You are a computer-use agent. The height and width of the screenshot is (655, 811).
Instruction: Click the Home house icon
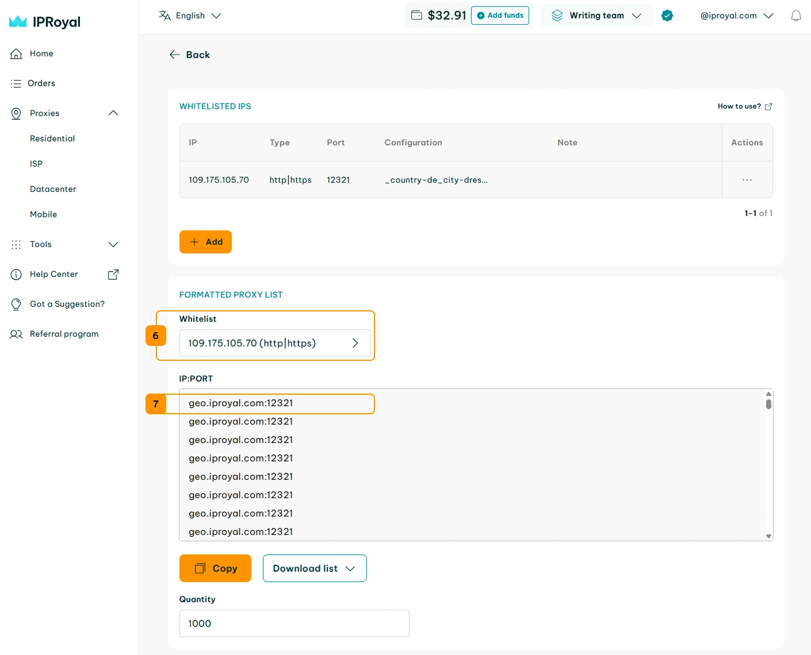tap(16, 53)
